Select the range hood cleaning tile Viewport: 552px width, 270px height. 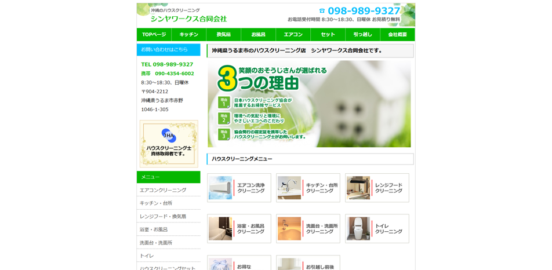click(x=377, y=188)
